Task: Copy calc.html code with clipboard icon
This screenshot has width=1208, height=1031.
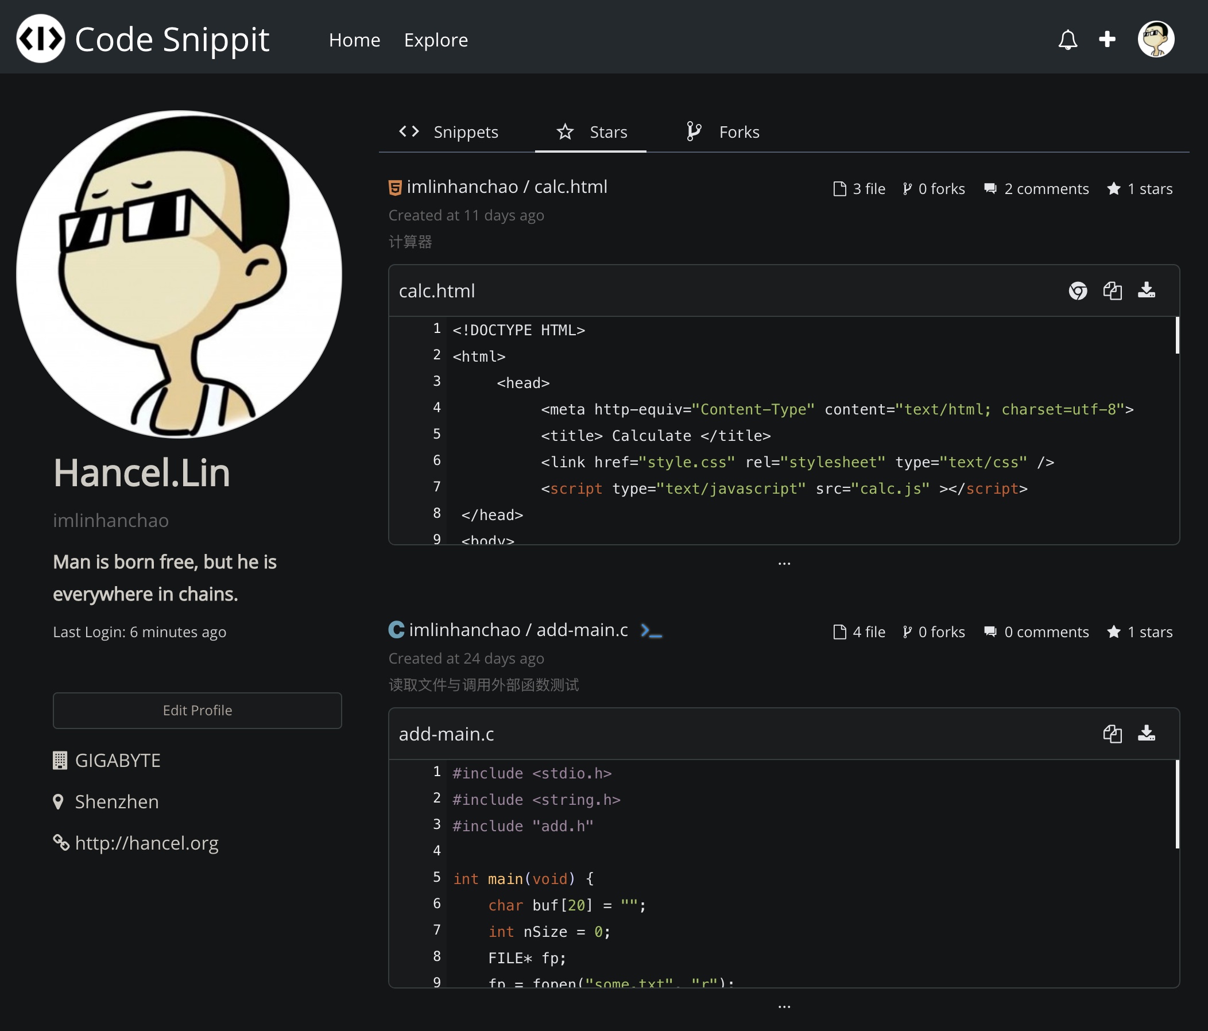Action: [x=1112, y=290]
